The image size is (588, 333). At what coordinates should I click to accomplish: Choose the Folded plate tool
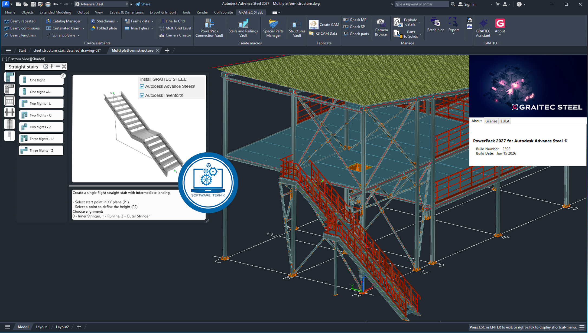104,28
